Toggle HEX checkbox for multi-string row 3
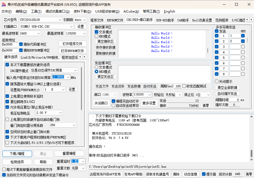Image resolution: width=254 pixels, height=178 pixels. tap(243, 47)
